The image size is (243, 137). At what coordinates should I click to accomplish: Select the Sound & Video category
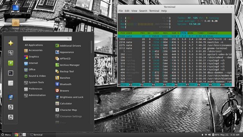[x=35, y=76]
